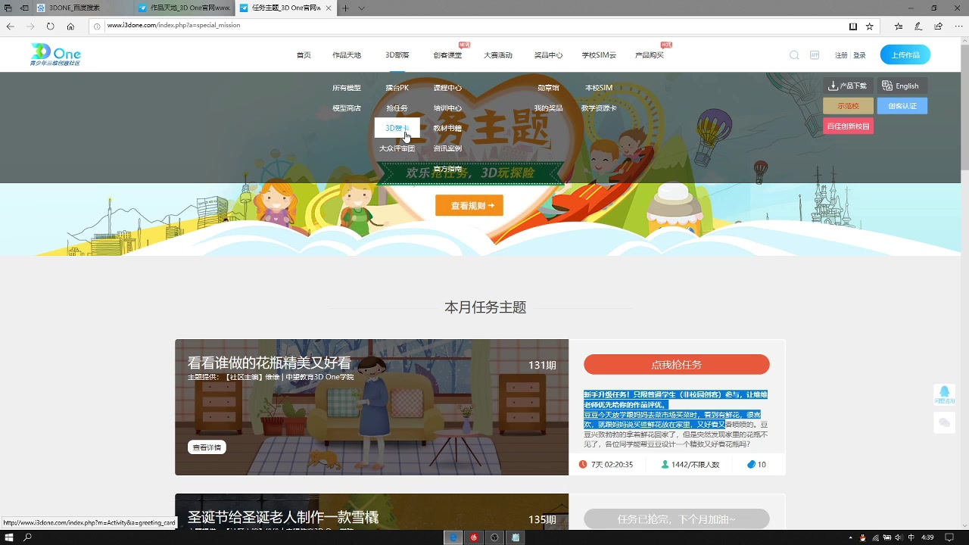Viewport: 969px width, 545px height.
Task: Click browser forward arrow
Action: [30, 26]
